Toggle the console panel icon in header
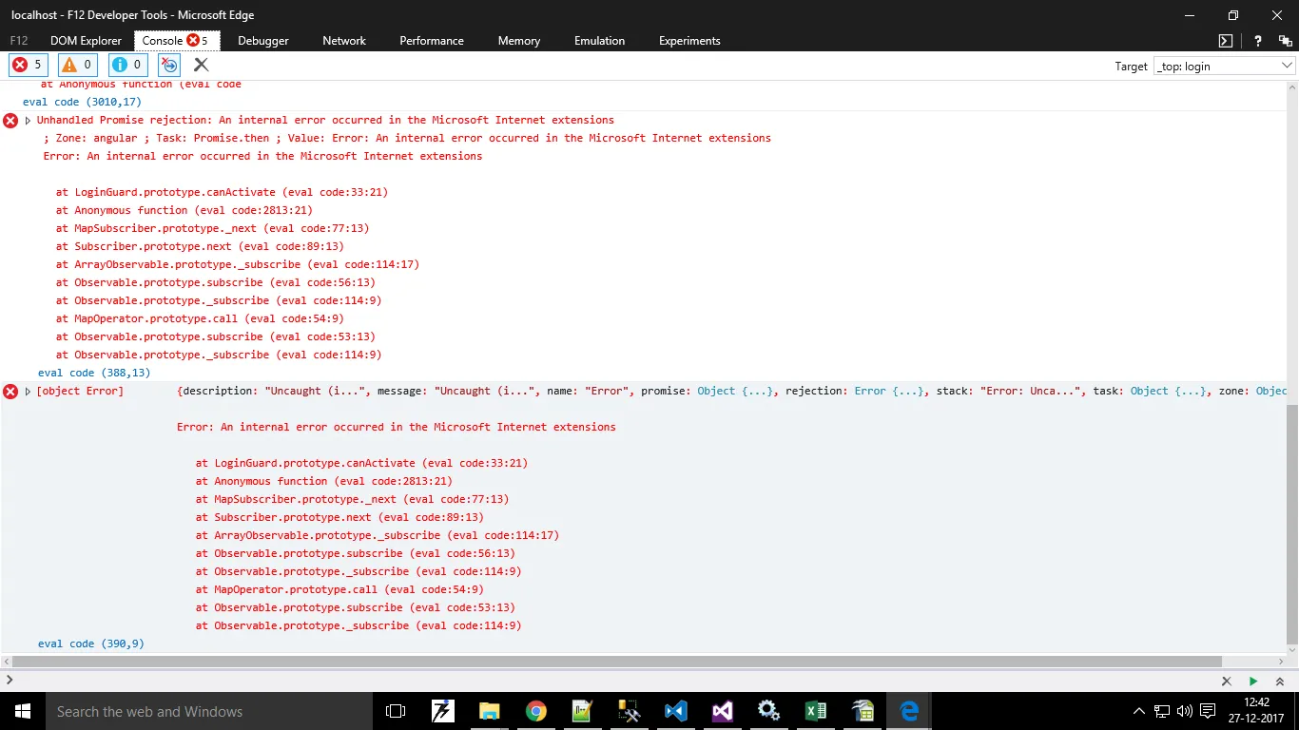1299x730 pixels. [1227, 41]
